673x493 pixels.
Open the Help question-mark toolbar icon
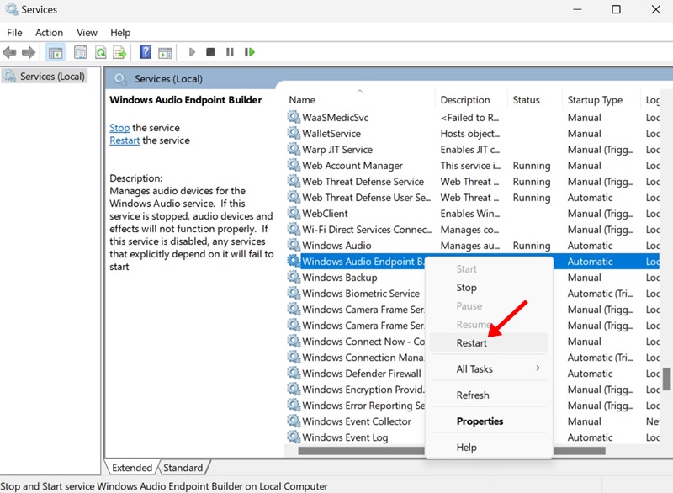pos(145,52)
